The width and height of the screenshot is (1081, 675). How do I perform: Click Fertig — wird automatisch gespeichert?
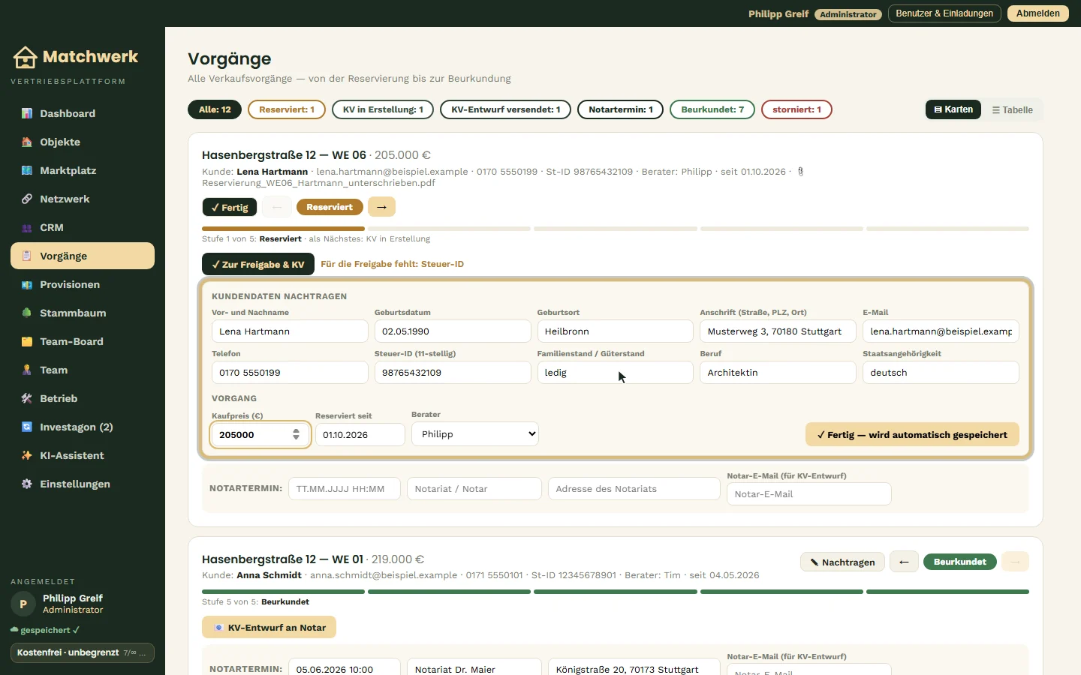[912, 434]
